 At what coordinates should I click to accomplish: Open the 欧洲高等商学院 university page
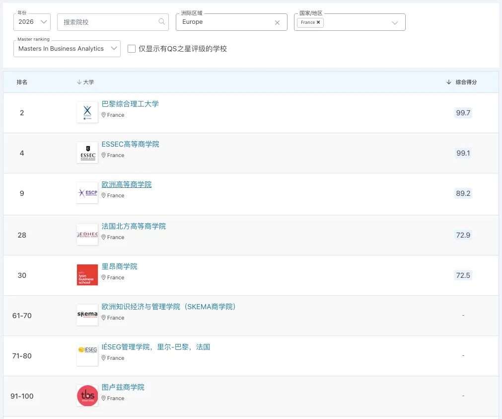127,184
